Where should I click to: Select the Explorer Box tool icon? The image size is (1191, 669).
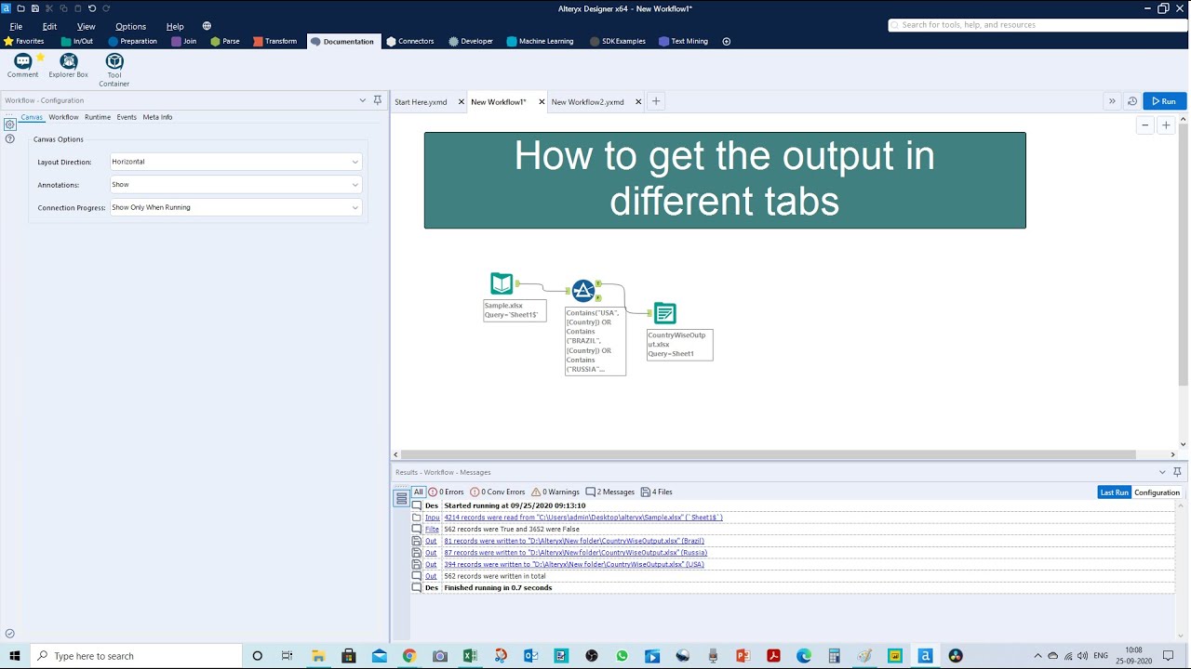pos(68,61)
